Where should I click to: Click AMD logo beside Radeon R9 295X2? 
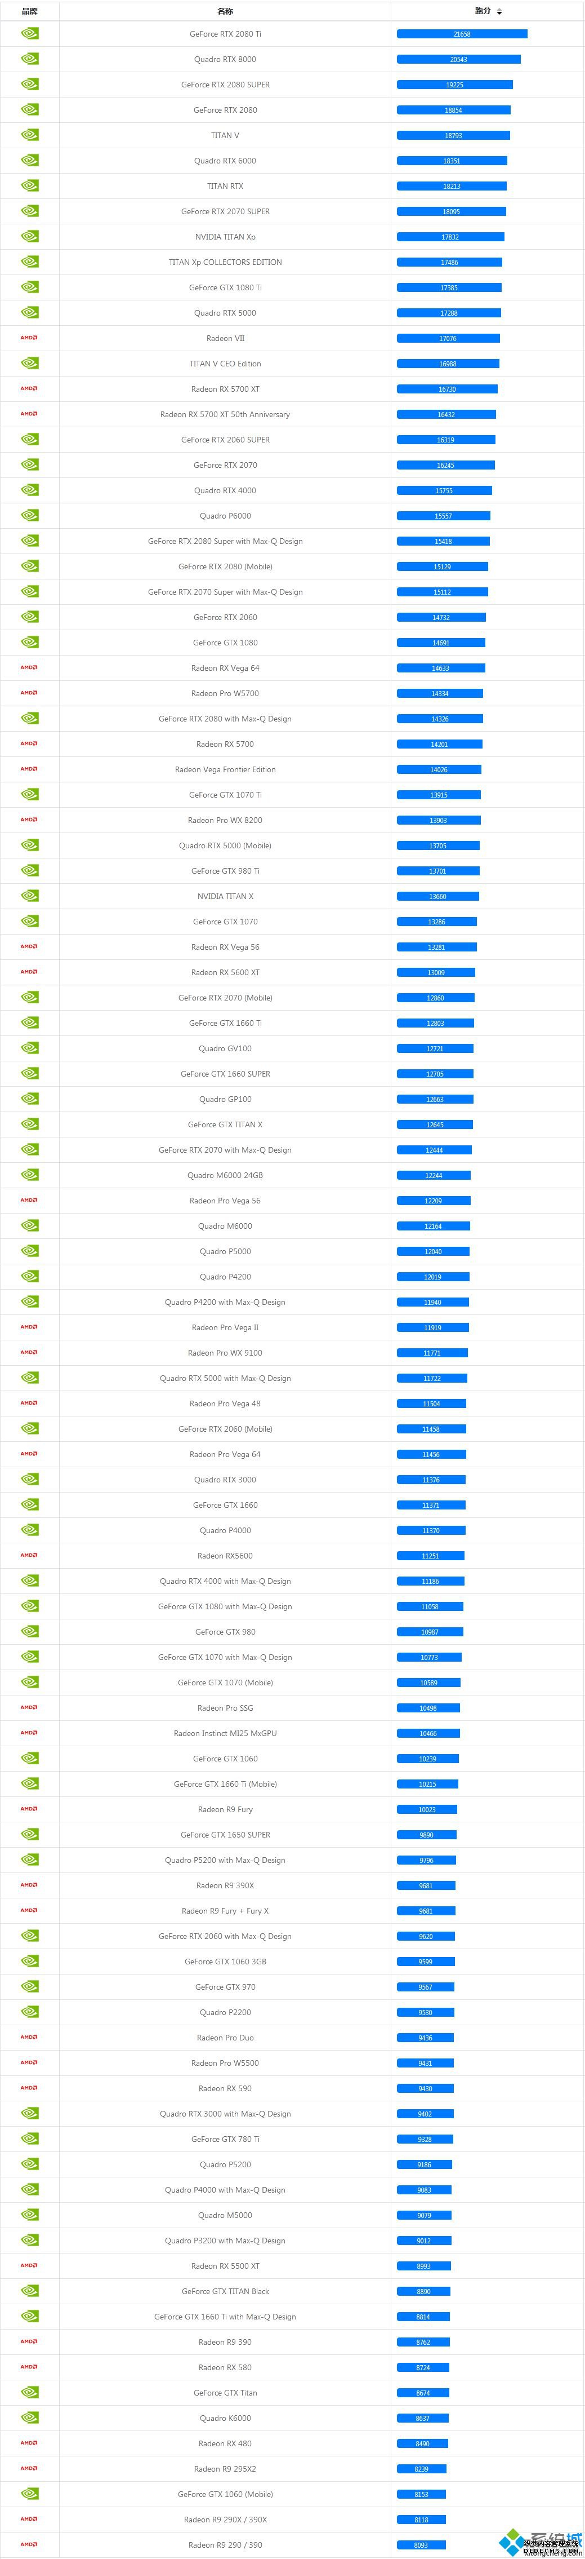tap(30, 2469)
